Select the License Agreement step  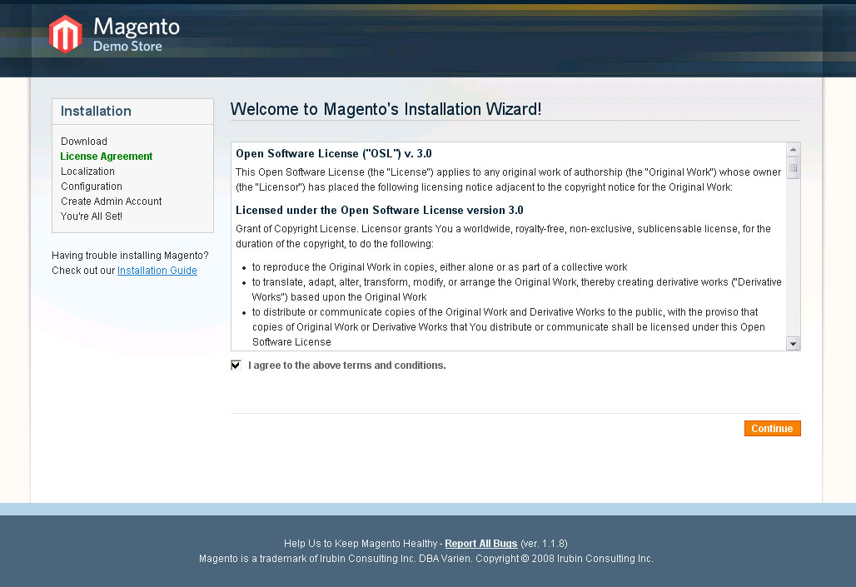click(x=107, y=157)
